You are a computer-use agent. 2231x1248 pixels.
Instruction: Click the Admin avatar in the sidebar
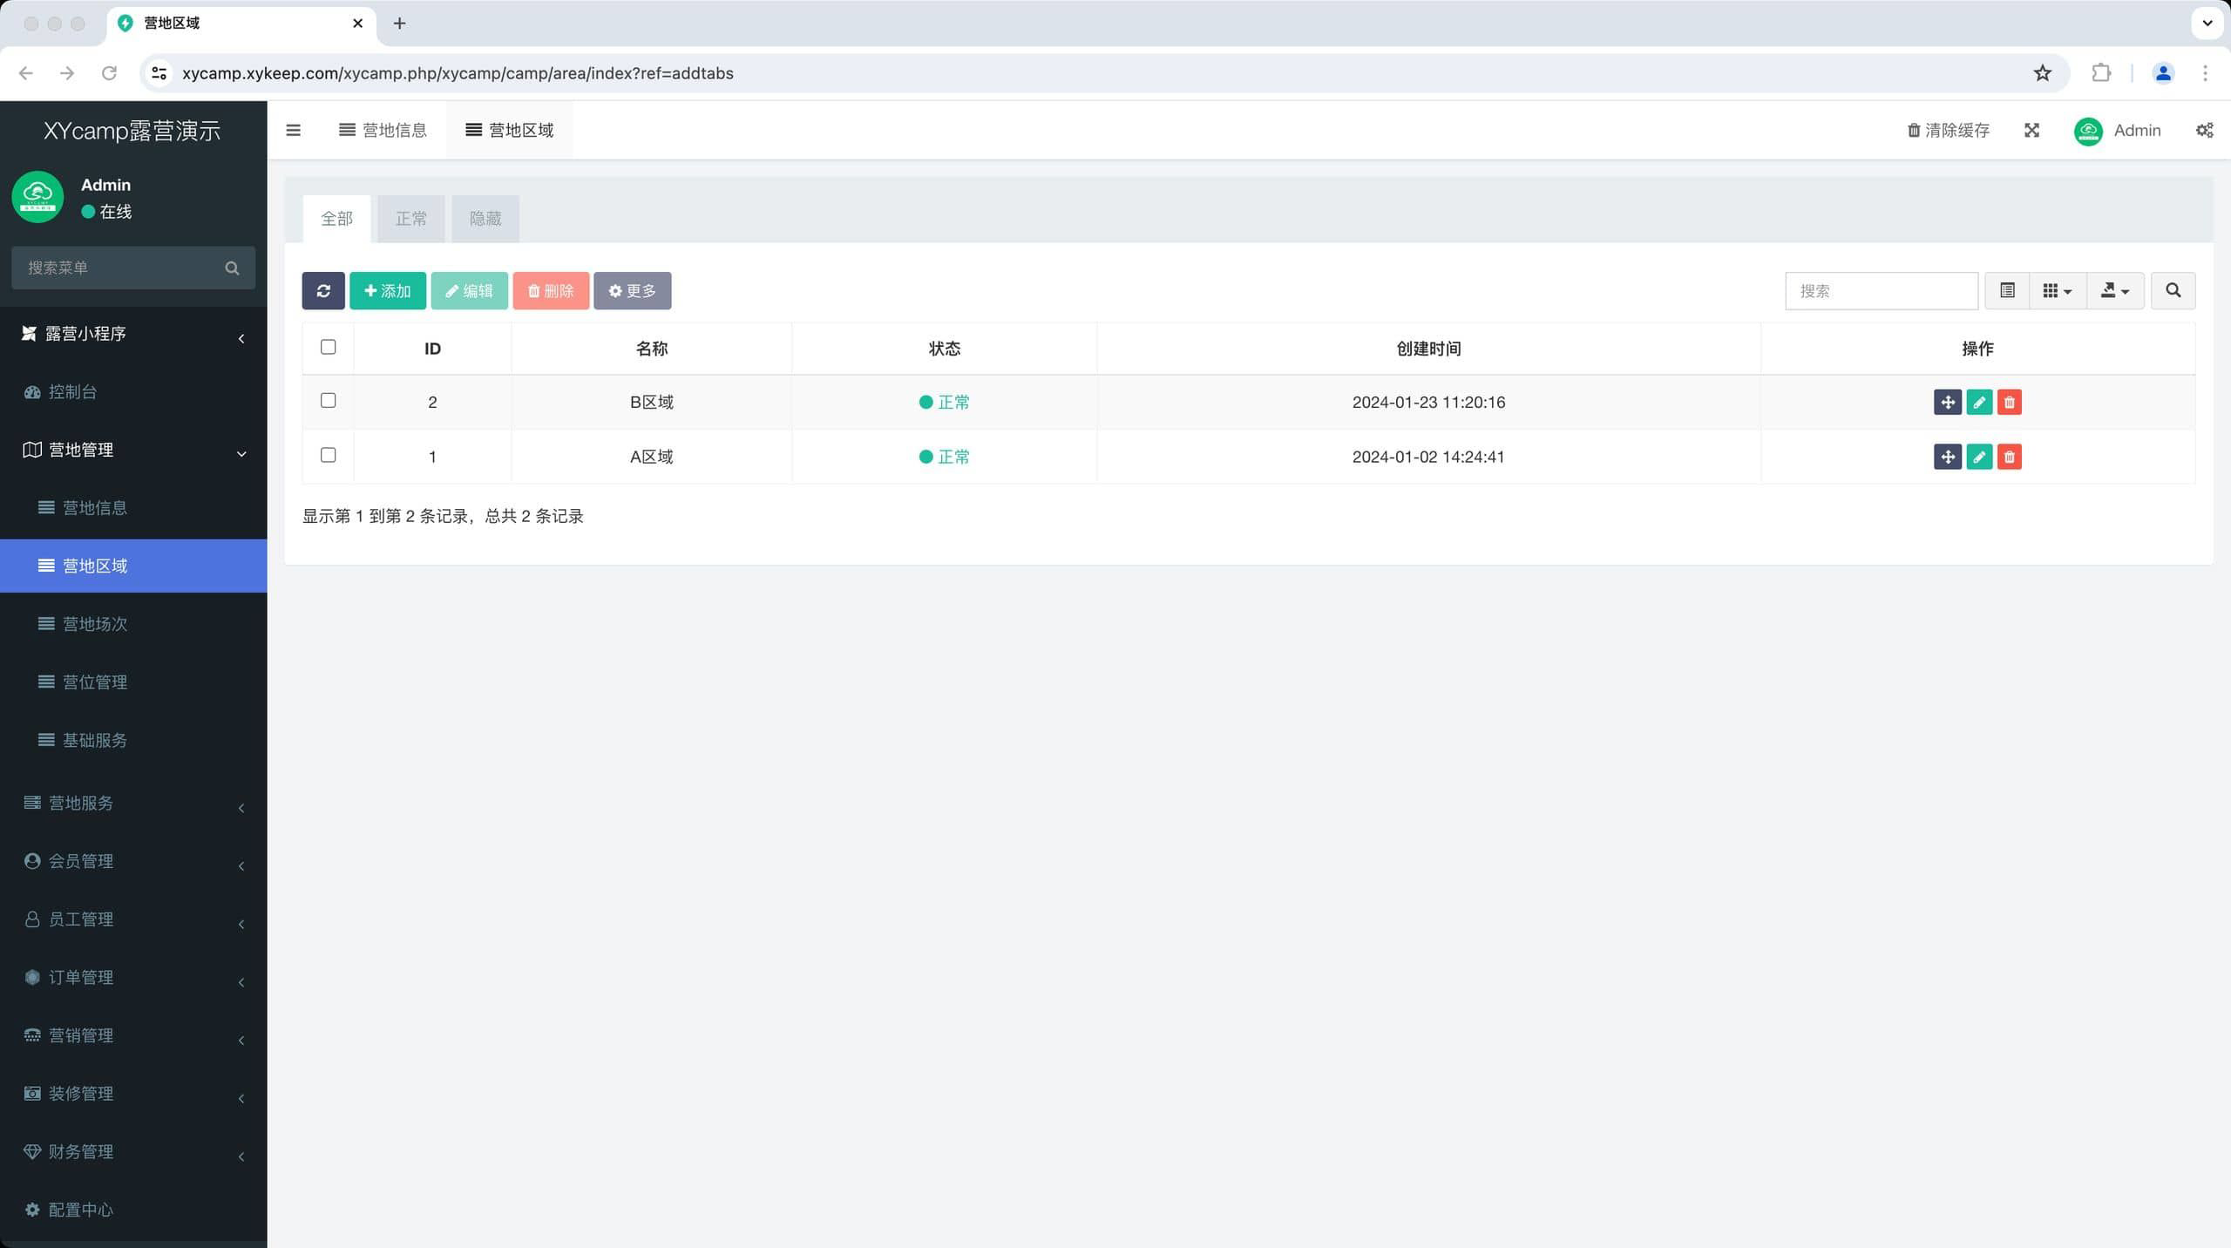pos(37,197)
